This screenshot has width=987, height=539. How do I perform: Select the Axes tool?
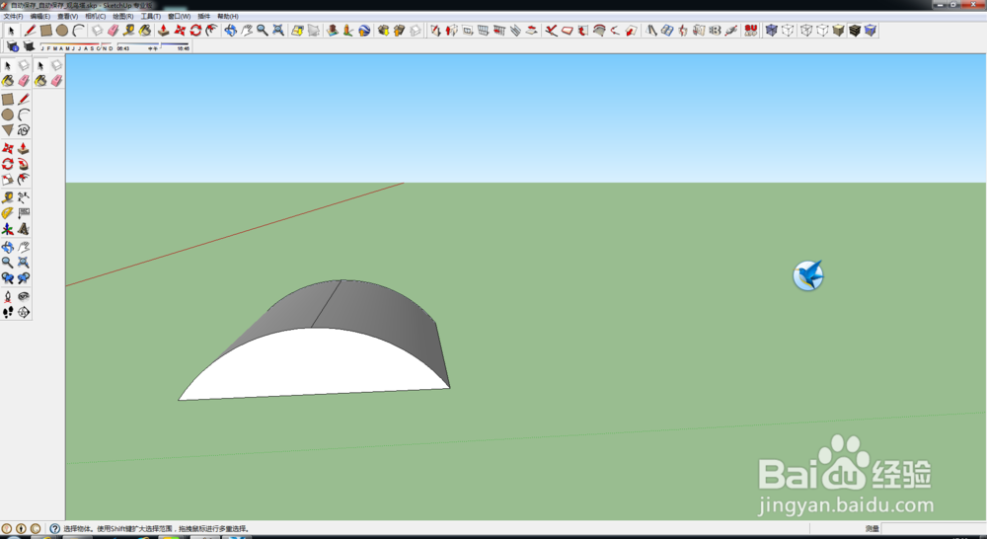[x=8, y=229]
